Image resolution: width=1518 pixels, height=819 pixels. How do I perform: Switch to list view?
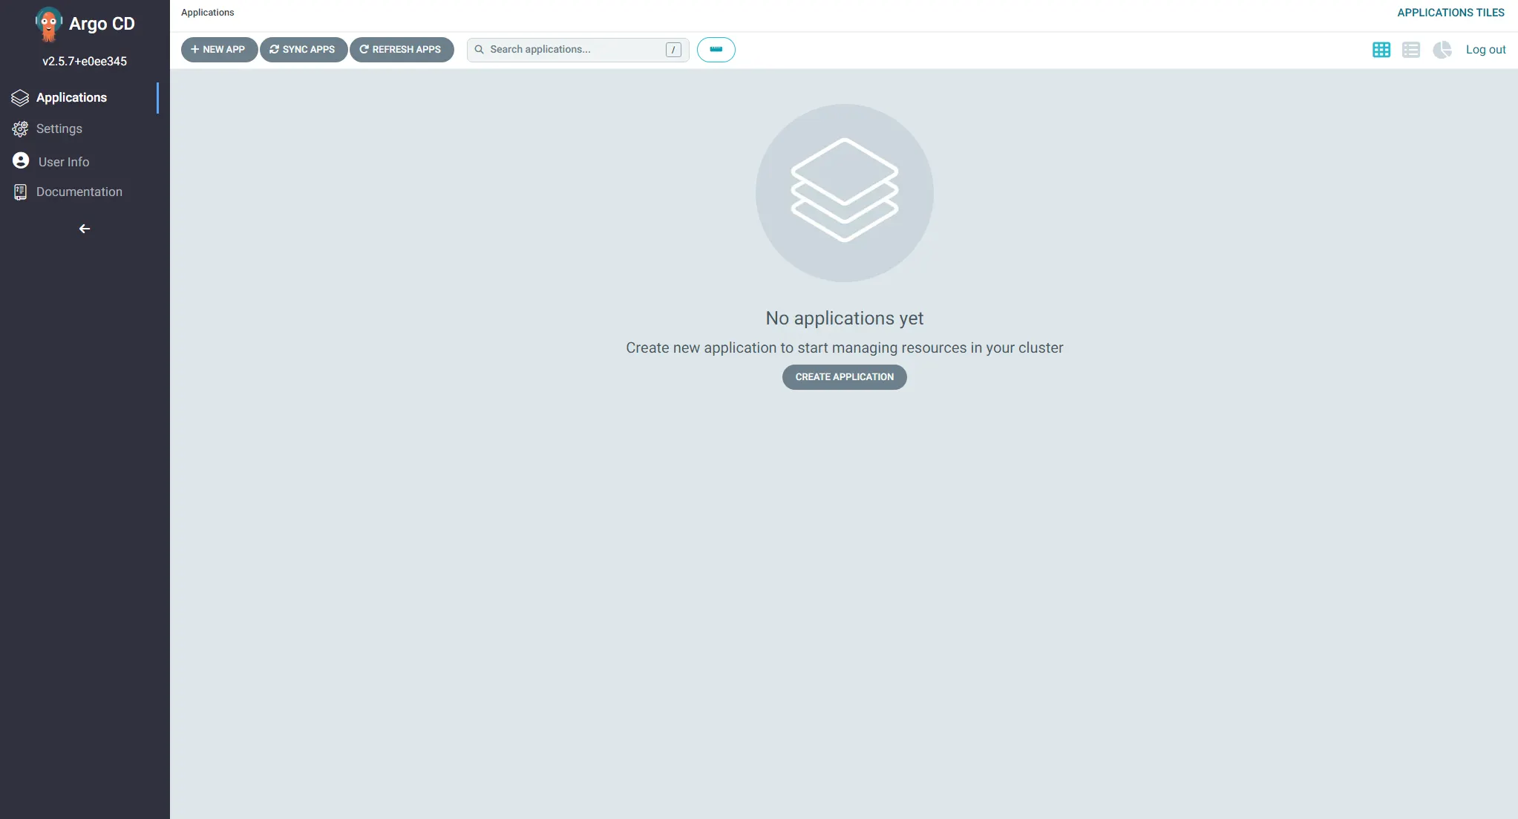point(1410,50)
